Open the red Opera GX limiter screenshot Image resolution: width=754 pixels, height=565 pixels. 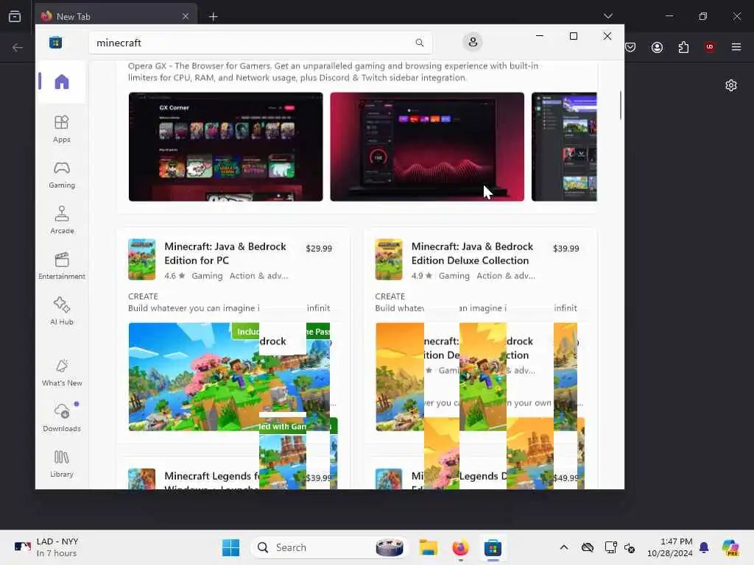tap(427, 146)
